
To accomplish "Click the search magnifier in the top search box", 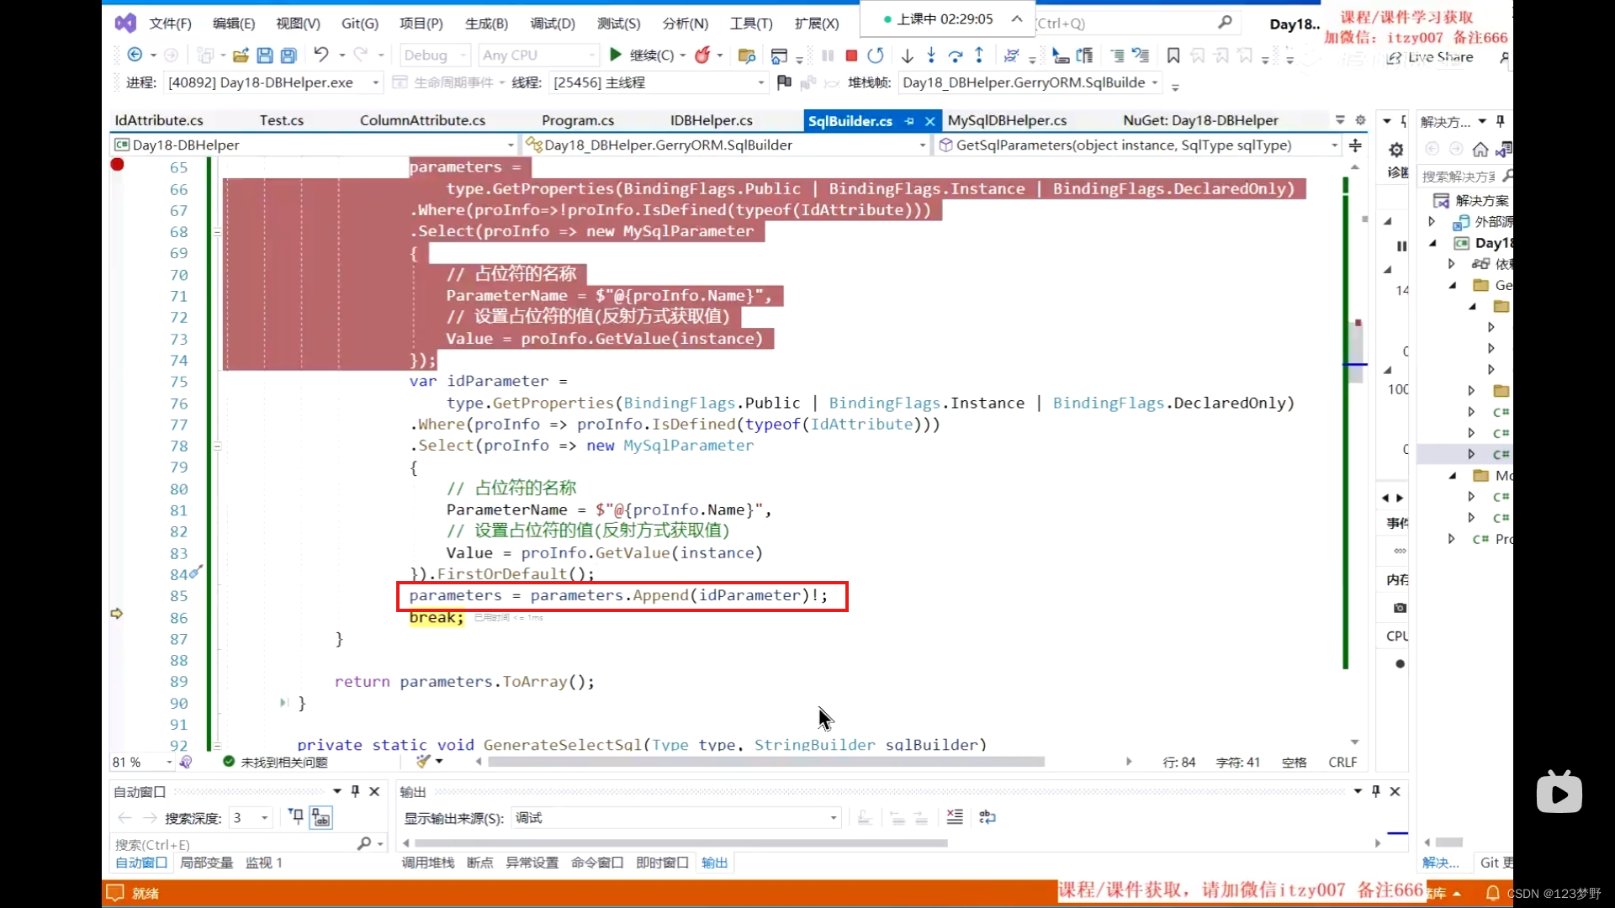I will [x=1225, y=23].
